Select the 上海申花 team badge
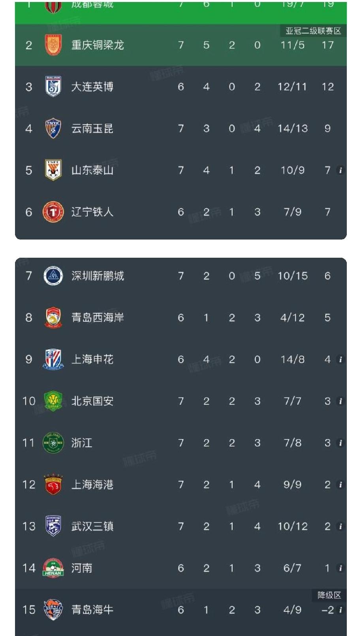Viewport: 363px width, 636px height. (52, 359)
